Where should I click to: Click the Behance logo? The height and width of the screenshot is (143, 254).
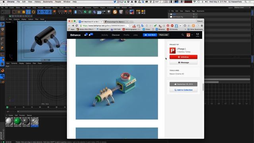(75, 35)
